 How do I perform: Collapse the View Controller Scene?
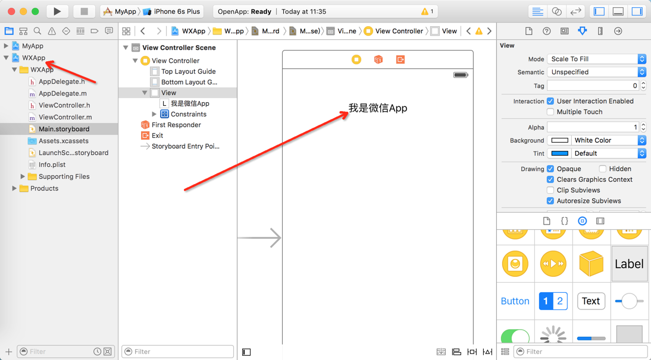126,48
